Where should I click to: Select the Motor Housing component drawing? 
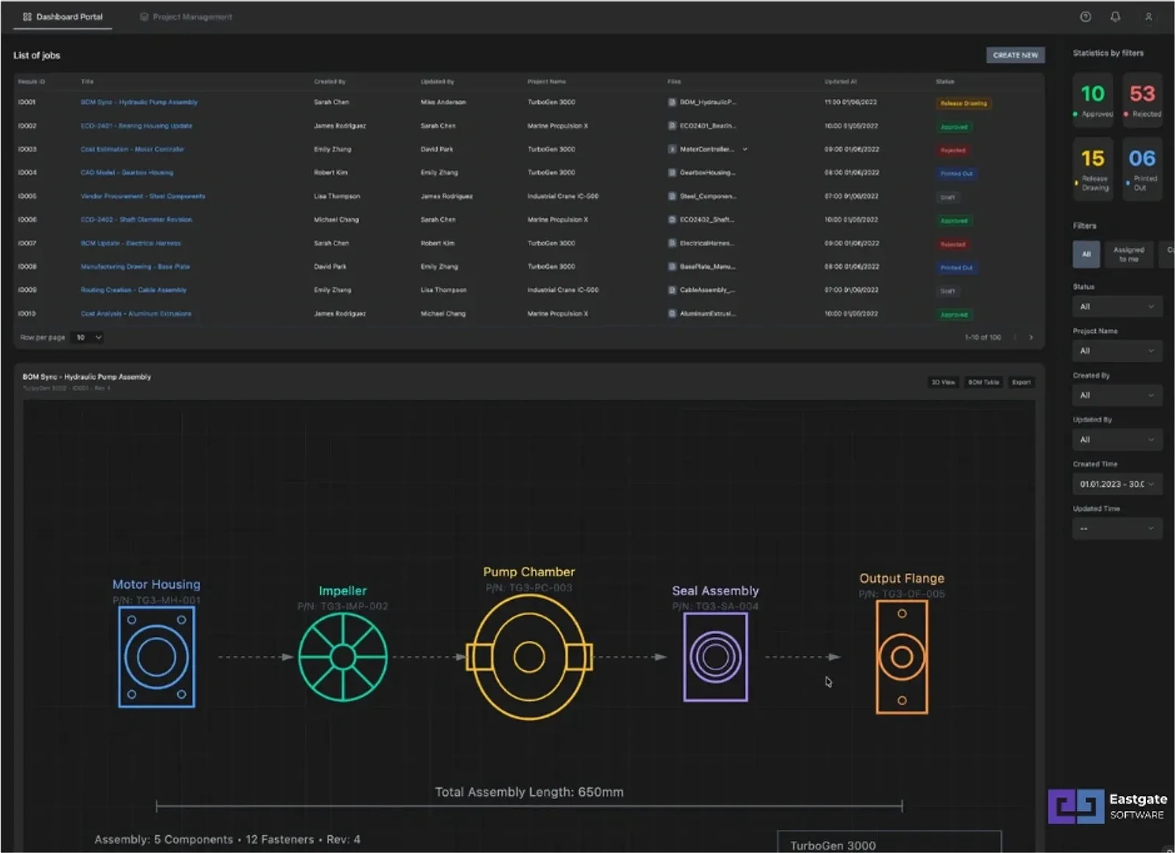pos(156,657)
